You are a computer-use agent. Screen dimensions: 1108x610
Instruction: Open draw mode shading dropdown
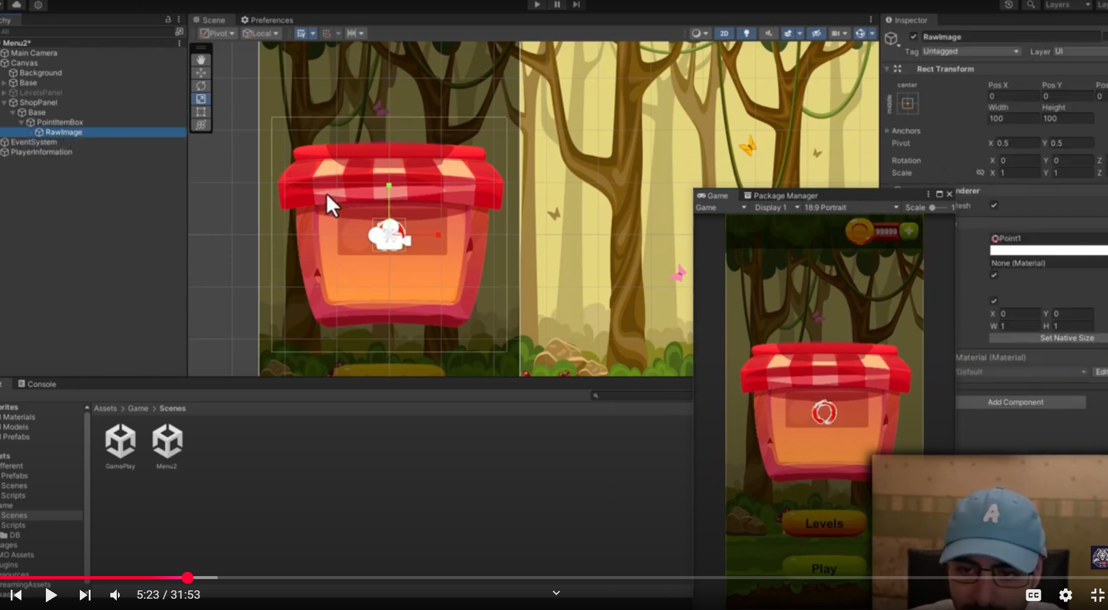[699, 33]
